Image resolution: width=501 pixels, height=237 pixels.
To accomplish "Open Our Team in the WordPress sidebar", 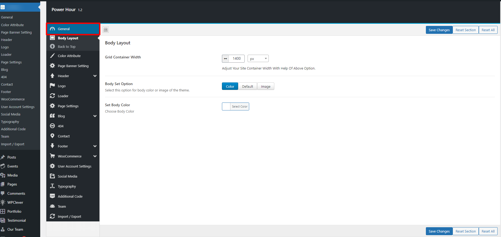I will tap(15, 229).
